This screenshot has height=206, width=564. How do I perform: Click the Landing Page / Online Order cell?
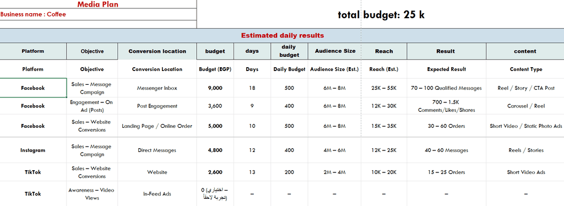click(x=157, y=126)
